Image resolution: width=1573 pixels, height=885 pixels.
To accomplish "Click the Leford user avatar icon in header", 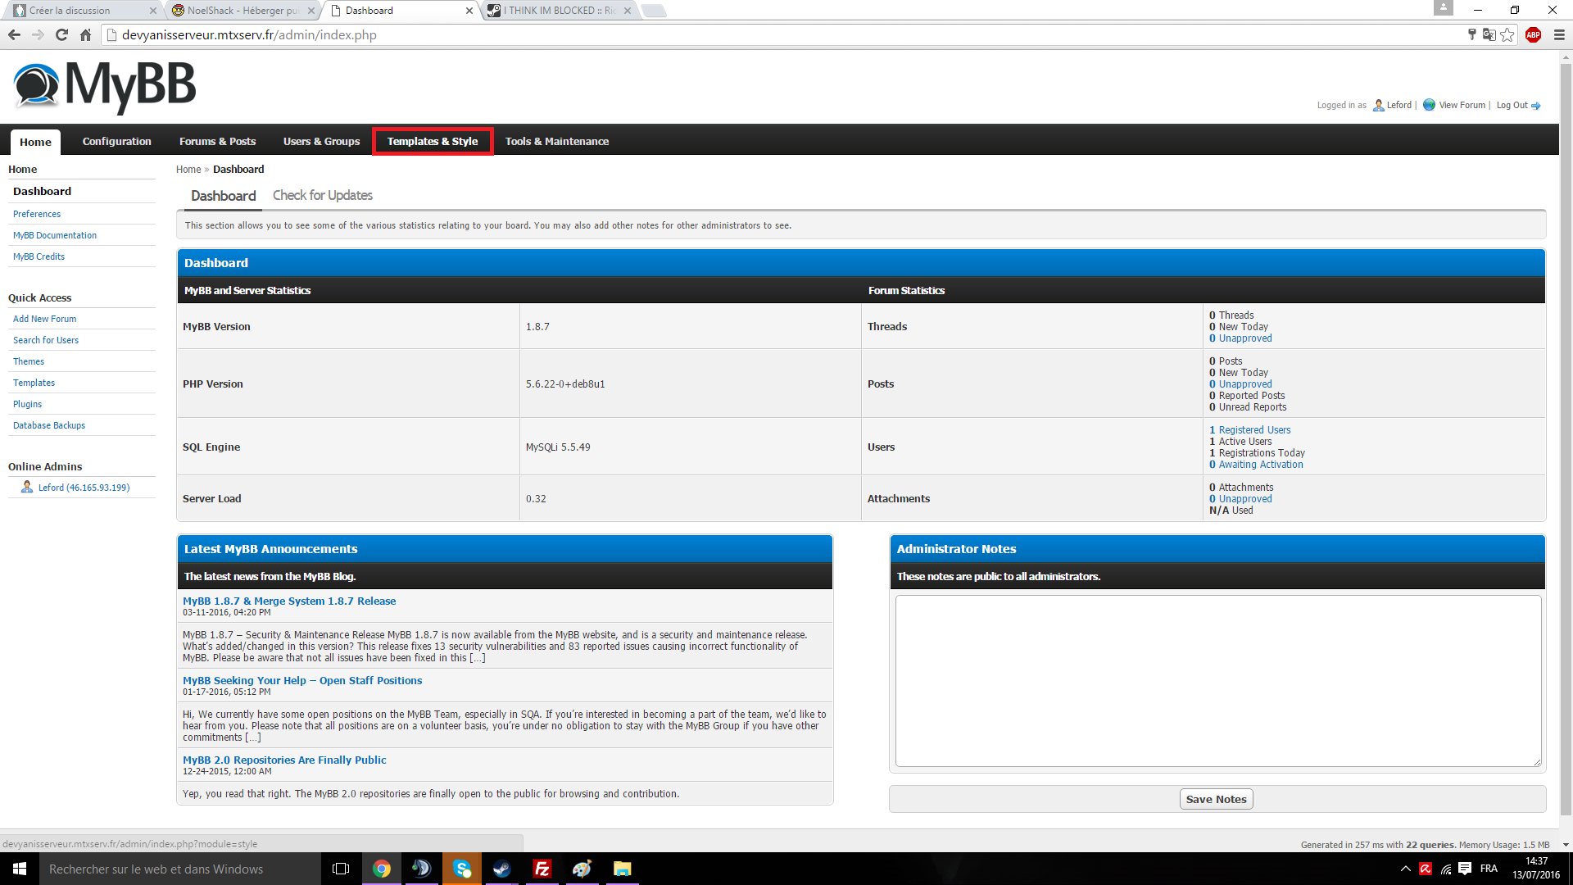I will (x=1379, y=105).
